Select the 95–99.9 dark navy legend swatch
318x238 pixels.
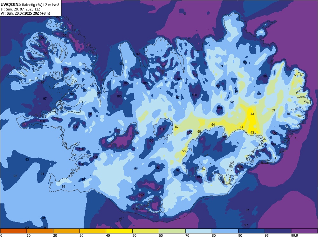[278, 231]
